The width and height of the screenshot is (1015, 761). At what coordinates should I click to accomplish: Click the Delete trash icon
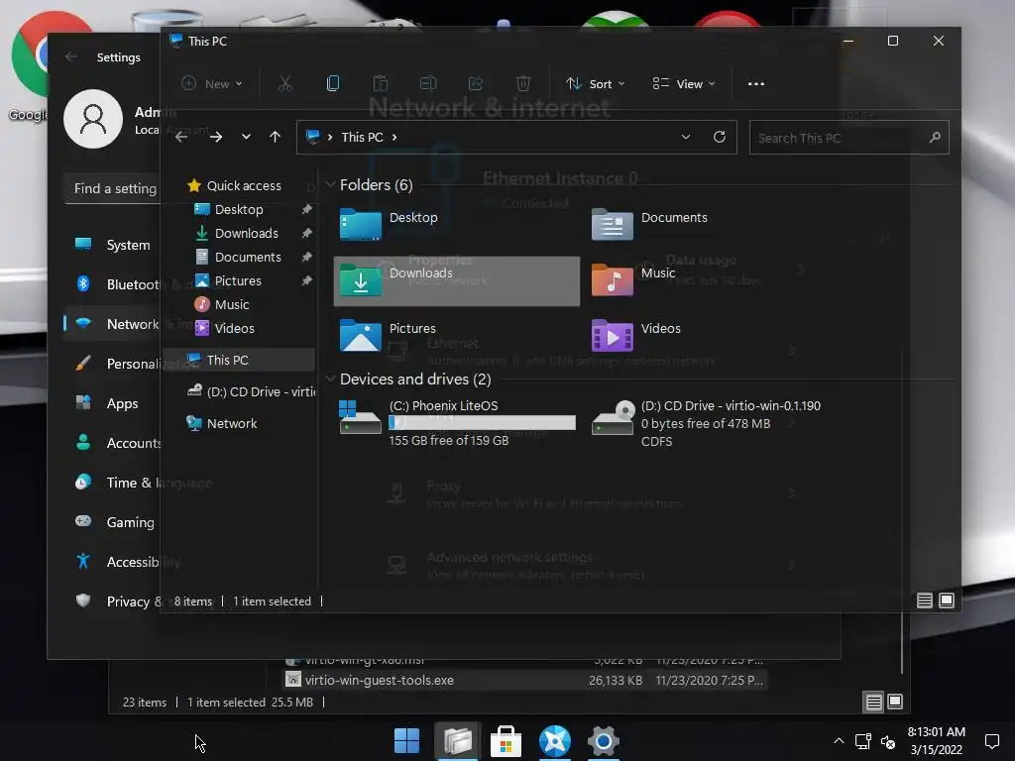[x=523, y=83]
